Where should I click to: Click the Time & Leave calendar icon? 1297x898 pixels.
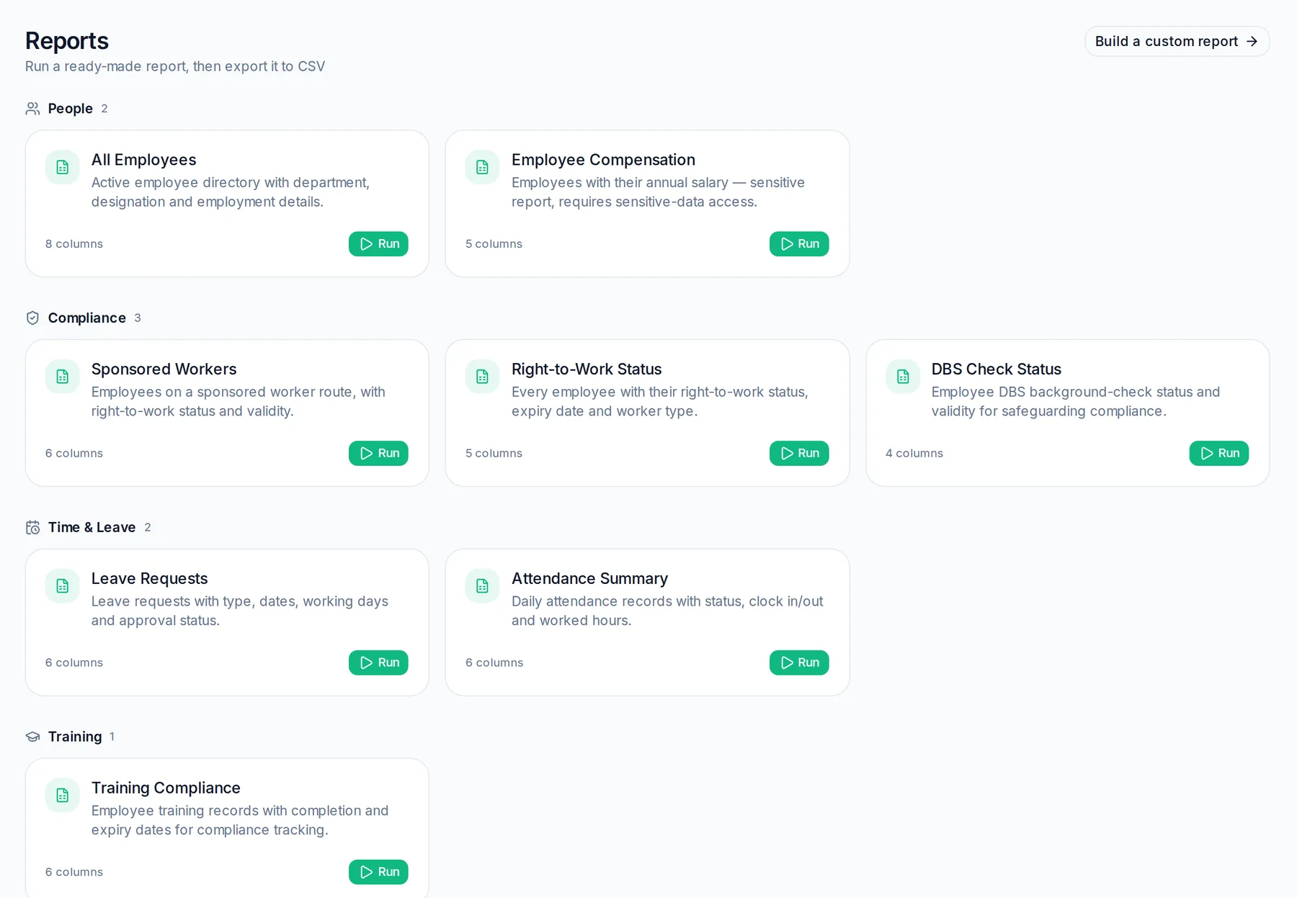32,527
